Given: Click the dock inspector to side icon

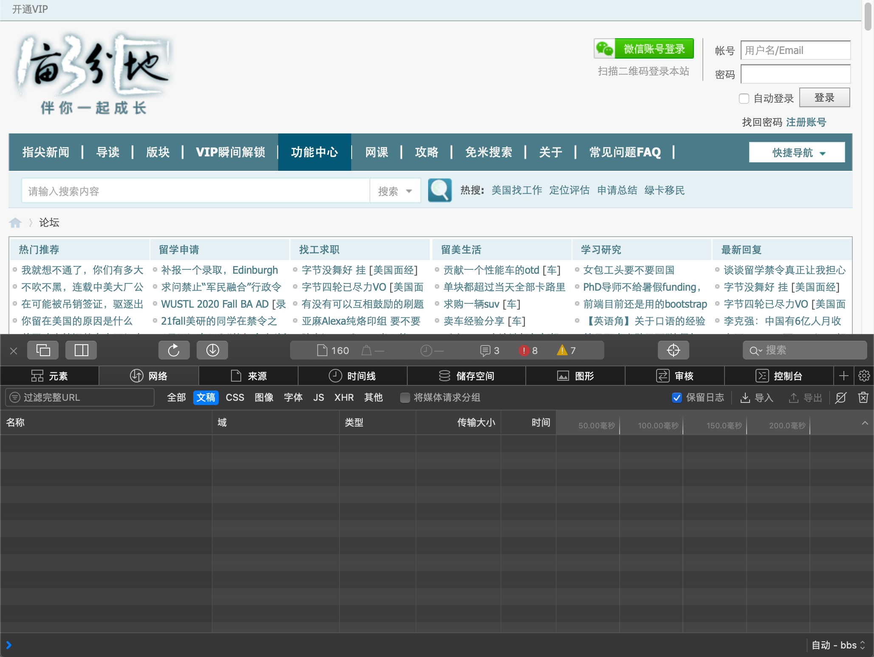Looking at the screenshot, I should click(81, 350).
